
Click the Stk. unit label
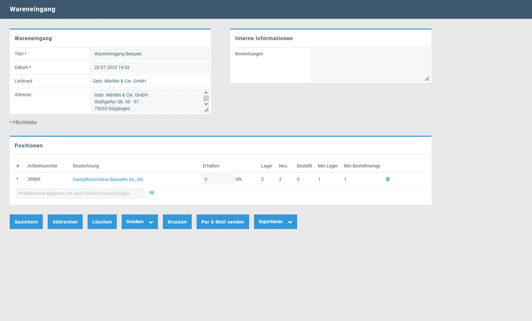pos(239,179)
